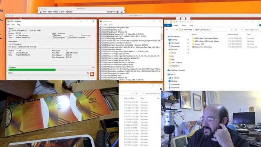Expand address dropdown in lower Explorer window

coord(133,94)
